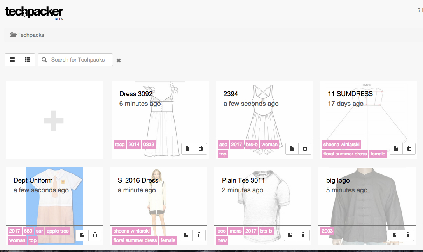Switch to grid view layout
This screenshot has width=423, height=252.
tap(12, 60)
